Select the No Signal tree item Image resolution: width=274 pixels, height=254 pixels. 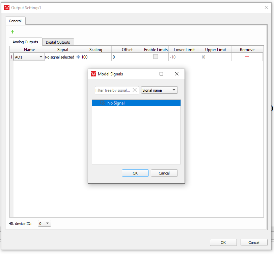116,103
